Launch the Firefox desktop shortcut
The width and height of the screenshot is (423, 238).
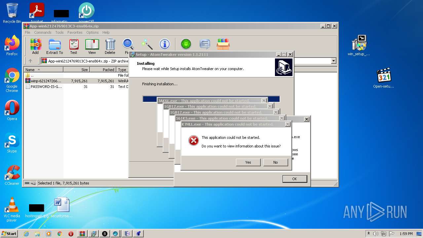(x=12, y=45)
